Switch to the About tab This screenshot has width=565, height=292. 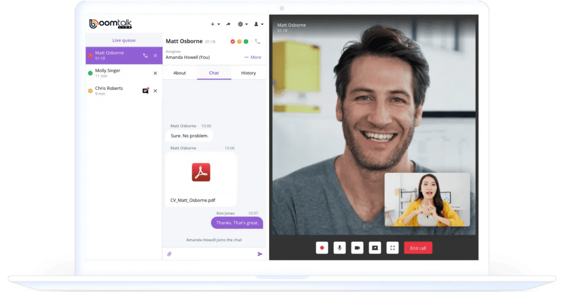pyautogui.click(x=179, y=73)
